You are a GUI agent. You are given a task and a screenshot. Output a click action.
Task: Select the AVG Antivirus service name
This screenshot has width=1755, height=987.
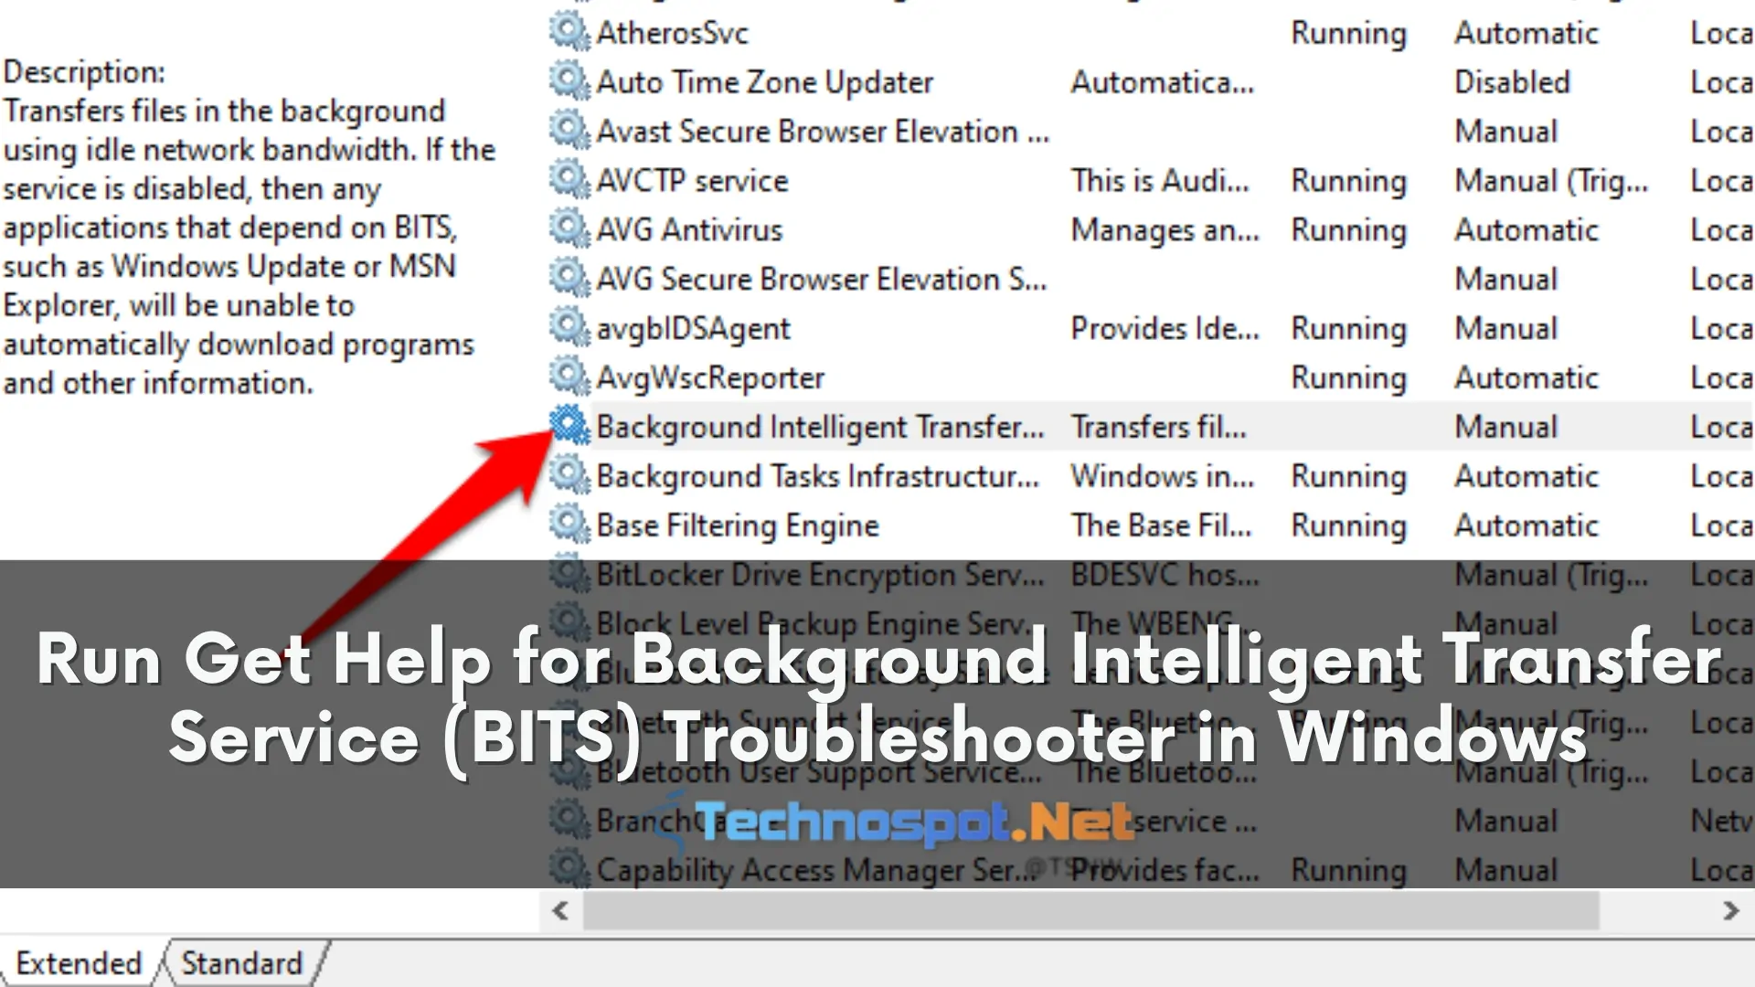click(689, 231)
